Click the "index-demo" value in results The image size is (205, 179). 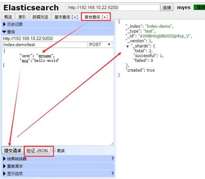tap(159, 26)
